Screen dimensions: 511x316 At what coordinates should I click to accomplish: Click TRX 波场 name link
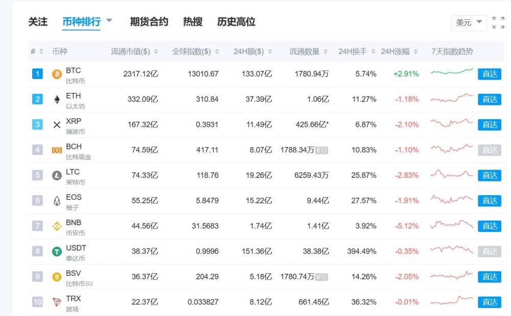click(73, 304)
